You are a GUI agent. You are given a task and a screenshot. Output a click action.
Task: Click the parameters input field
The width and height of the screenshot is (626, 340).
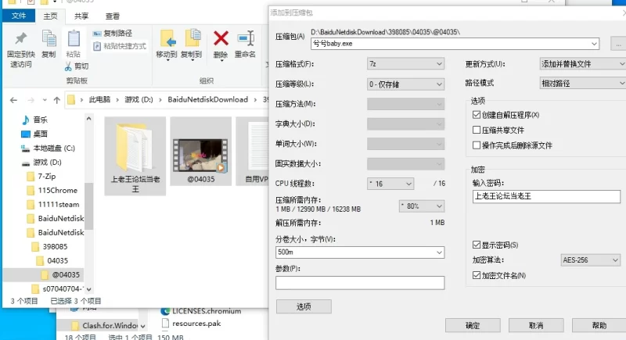[360, 283]
